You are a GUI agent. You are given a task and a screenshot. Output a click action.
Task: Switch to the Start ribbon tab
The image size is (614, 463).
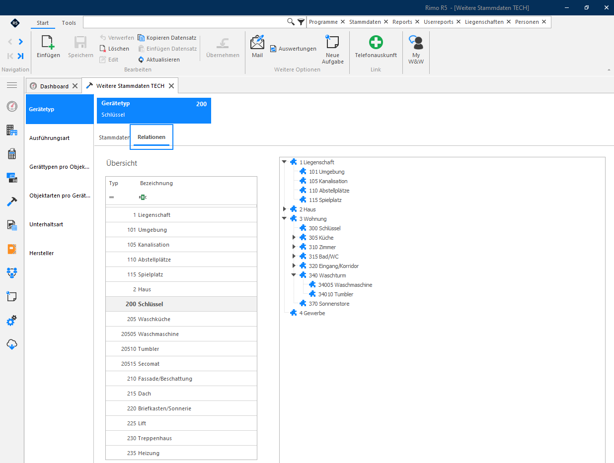(x=43, y=23)
